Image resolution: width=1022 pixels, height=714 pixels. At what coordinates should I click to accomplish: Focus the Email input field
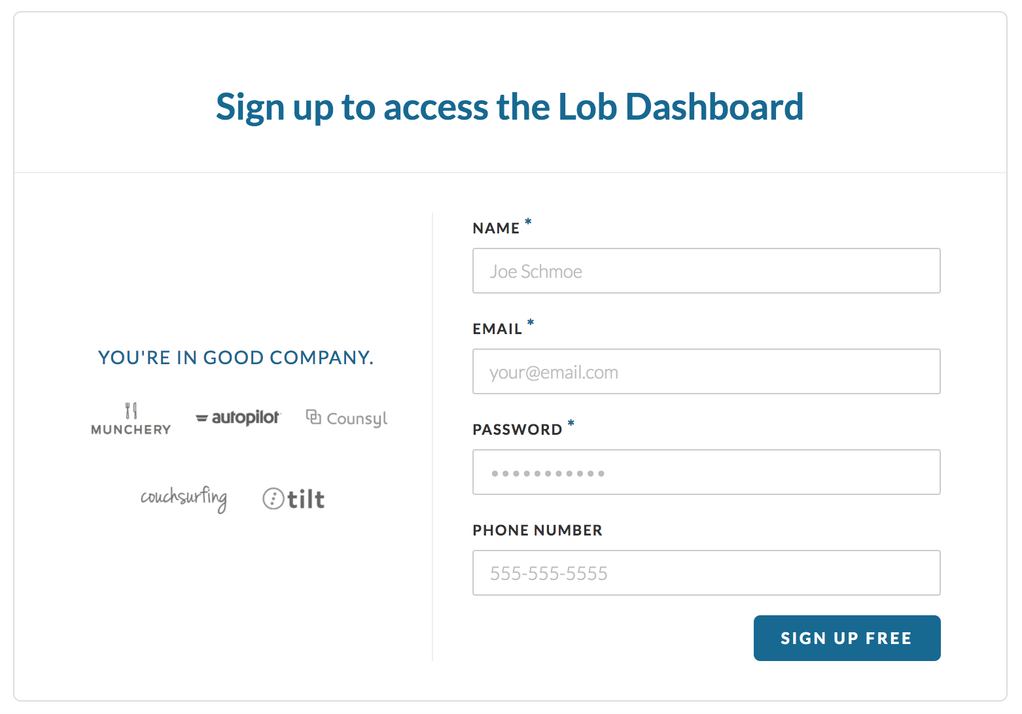tap(707, 371)
